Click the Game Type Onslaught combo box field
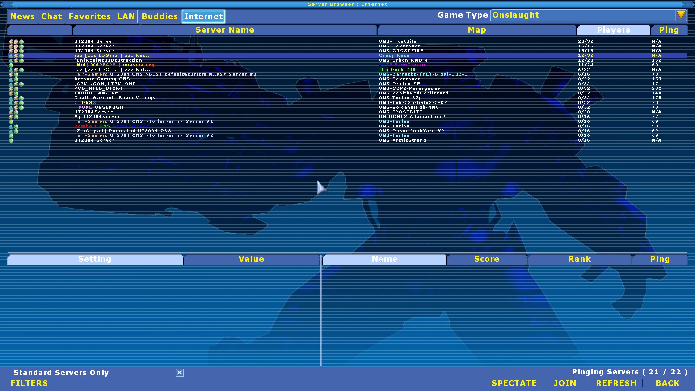The width and height of the screenshot is (695, 391). point(583,15)
